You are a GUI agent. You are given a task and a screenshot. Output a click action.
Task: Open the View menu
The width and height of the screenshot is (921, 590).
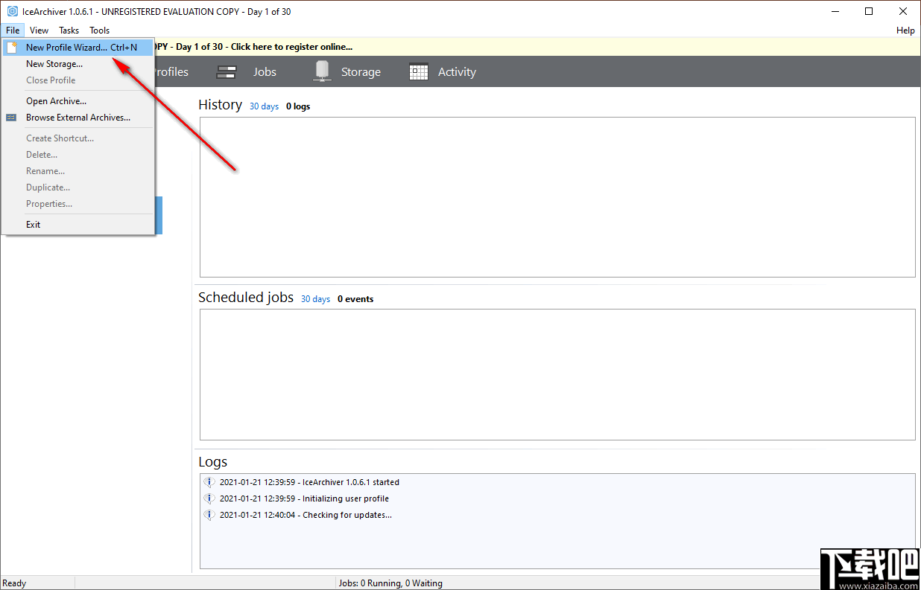[x=39, y=31]
